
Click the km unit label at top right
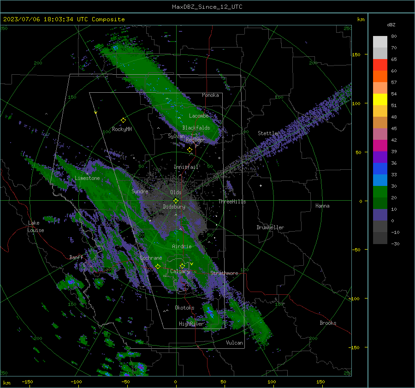click(361, 19)
